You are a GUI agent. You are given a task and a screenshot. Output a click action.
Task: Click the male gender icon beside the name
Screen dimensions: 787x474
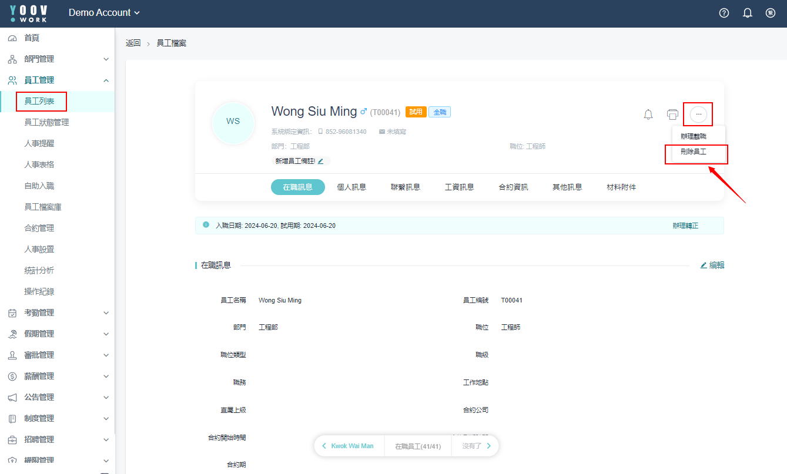(x=363, y=111)
